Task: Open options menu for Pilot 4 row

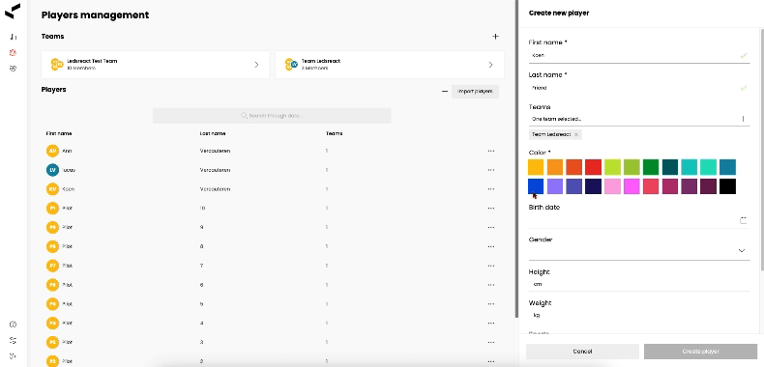Action: pos(490,324)
